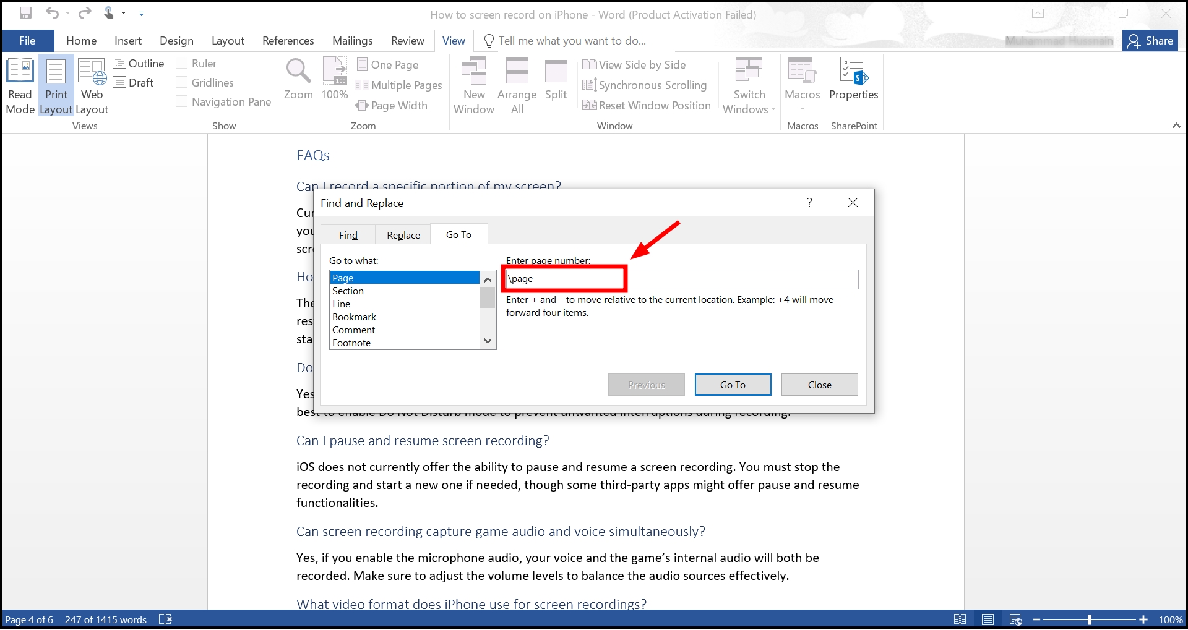Click the list scroll-up arrow in Go to what
The height and width of the screenshot is (630, 1188).
pyautogui.click(x=488, y=279)
